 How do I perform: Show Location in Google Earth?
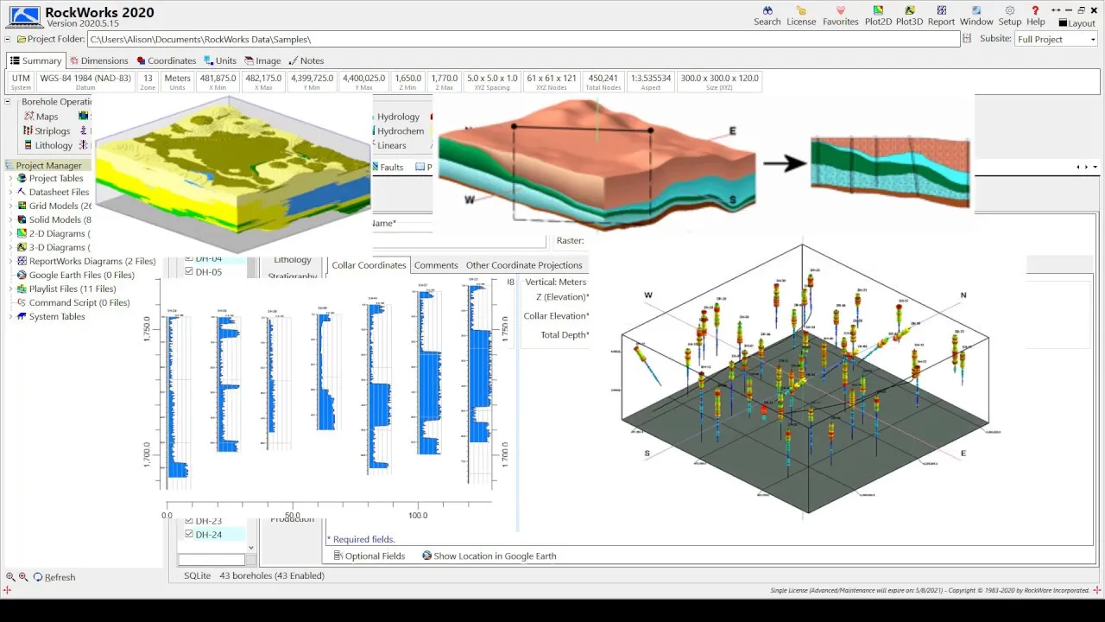point(489,556)
